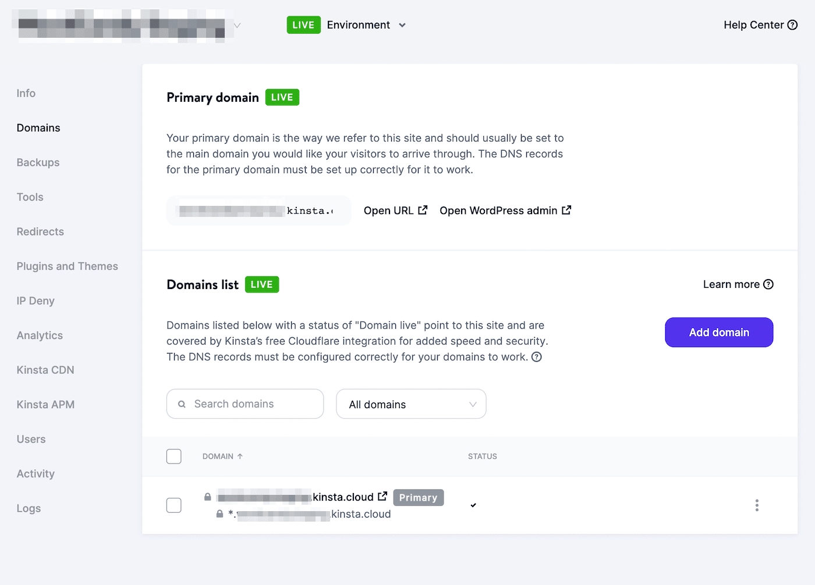
Task: Click the Add domain button
Action: click(718, 332)
